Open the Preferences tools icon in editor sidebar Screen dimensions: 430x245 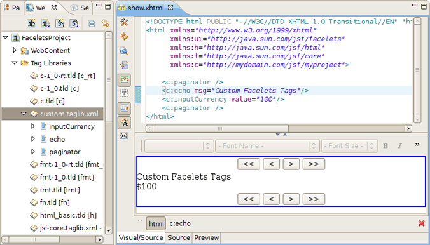click(x=124, y=22)
